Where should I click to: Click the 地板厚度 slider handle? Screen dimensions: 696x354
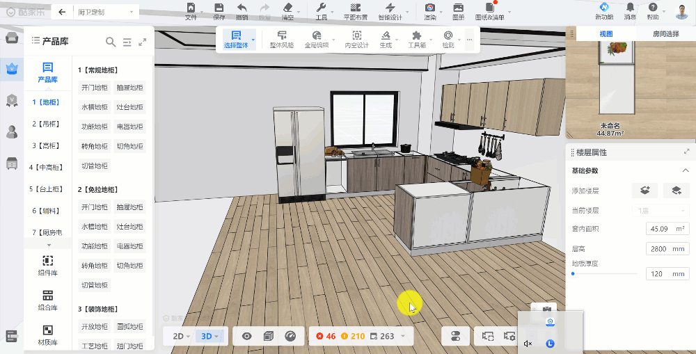pyautogui.click(x=573, y=274)
